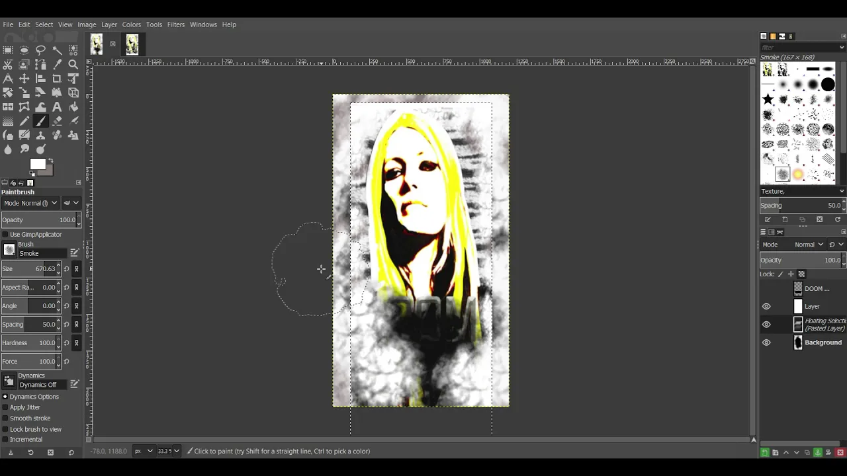Refresh brushes list
Viewport: 847px width, 476px height.
point(837,219)
